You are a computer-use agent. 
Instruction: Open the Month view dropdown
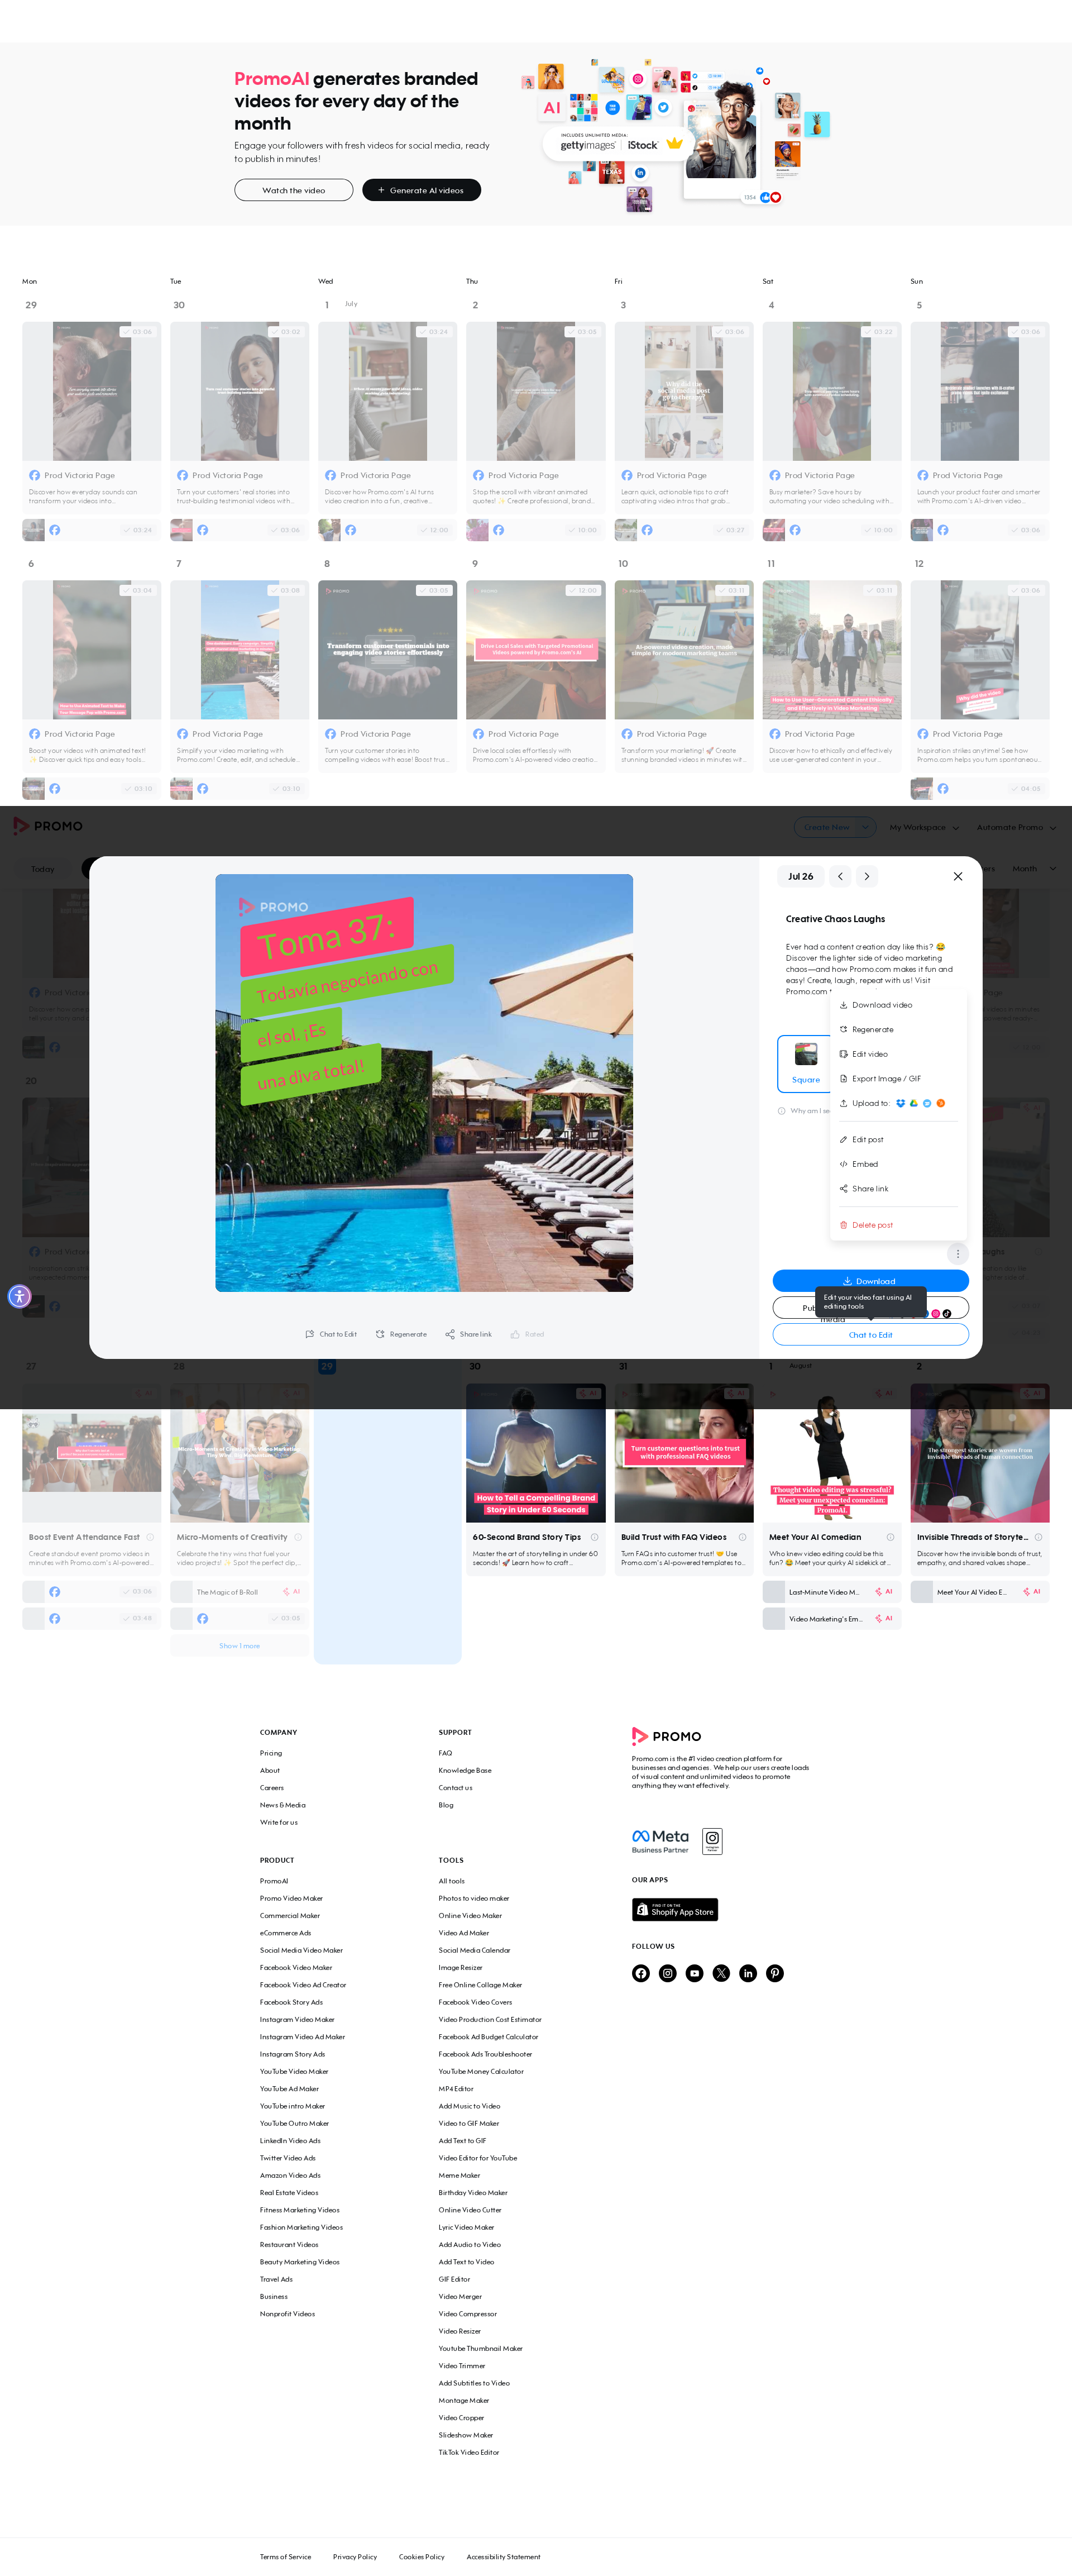click(x=1034, y=868)
